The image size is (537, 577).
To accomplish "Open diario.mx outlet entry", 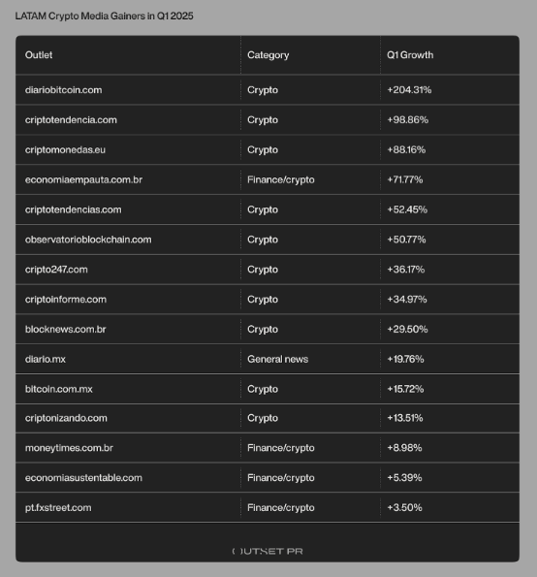I will pos(46,359).
